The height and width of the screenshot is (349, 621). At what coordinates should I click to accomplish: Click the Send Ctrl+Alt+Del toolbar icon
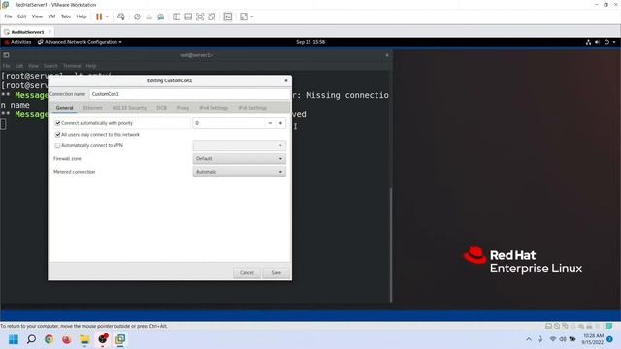(x=121, y=16)
